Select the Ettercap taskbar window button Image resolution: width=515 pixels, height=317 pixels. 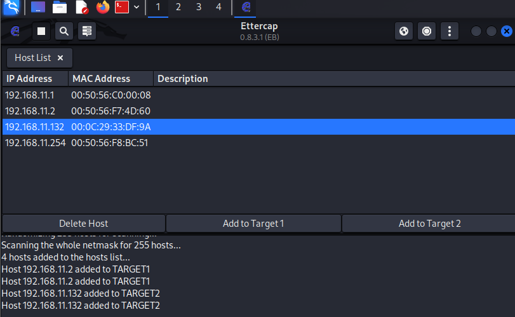[x=246, y=7]
